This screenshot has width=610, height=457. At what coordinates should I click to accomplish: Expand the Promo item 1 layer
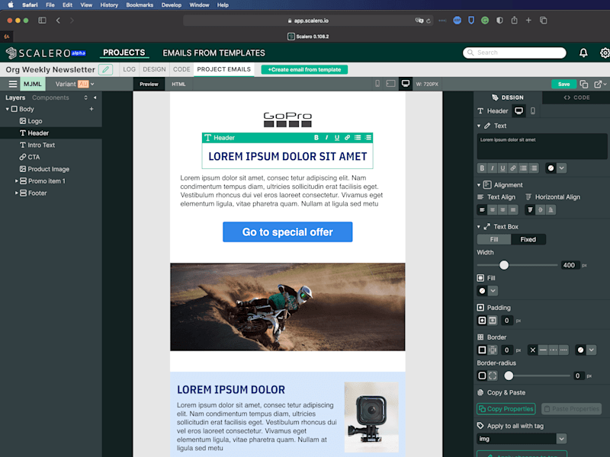(x=16, y=181)
